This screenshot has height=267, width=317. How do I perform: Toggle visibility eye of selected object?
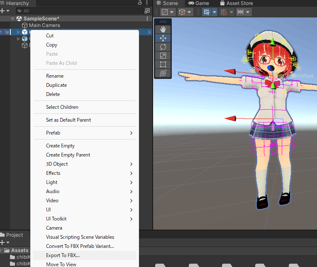click(1, 32)
